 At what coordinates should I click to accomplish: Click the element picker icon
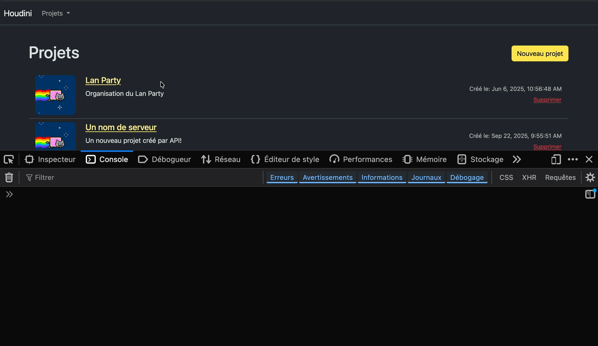tap(9, 159)
